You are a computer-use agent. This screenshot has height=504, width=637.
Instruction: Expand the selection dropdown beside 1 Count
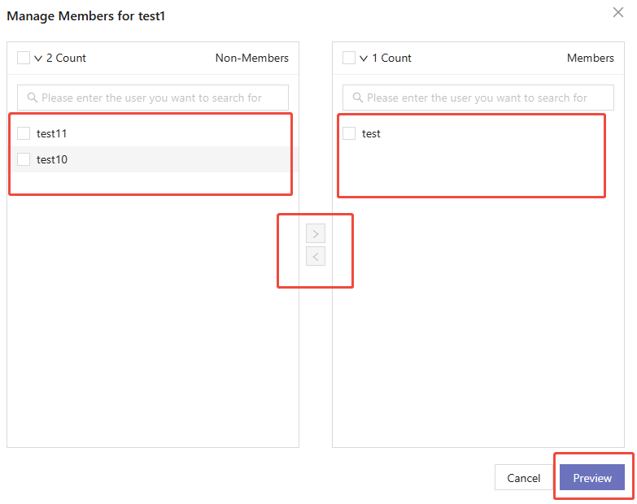pos(364,59)
